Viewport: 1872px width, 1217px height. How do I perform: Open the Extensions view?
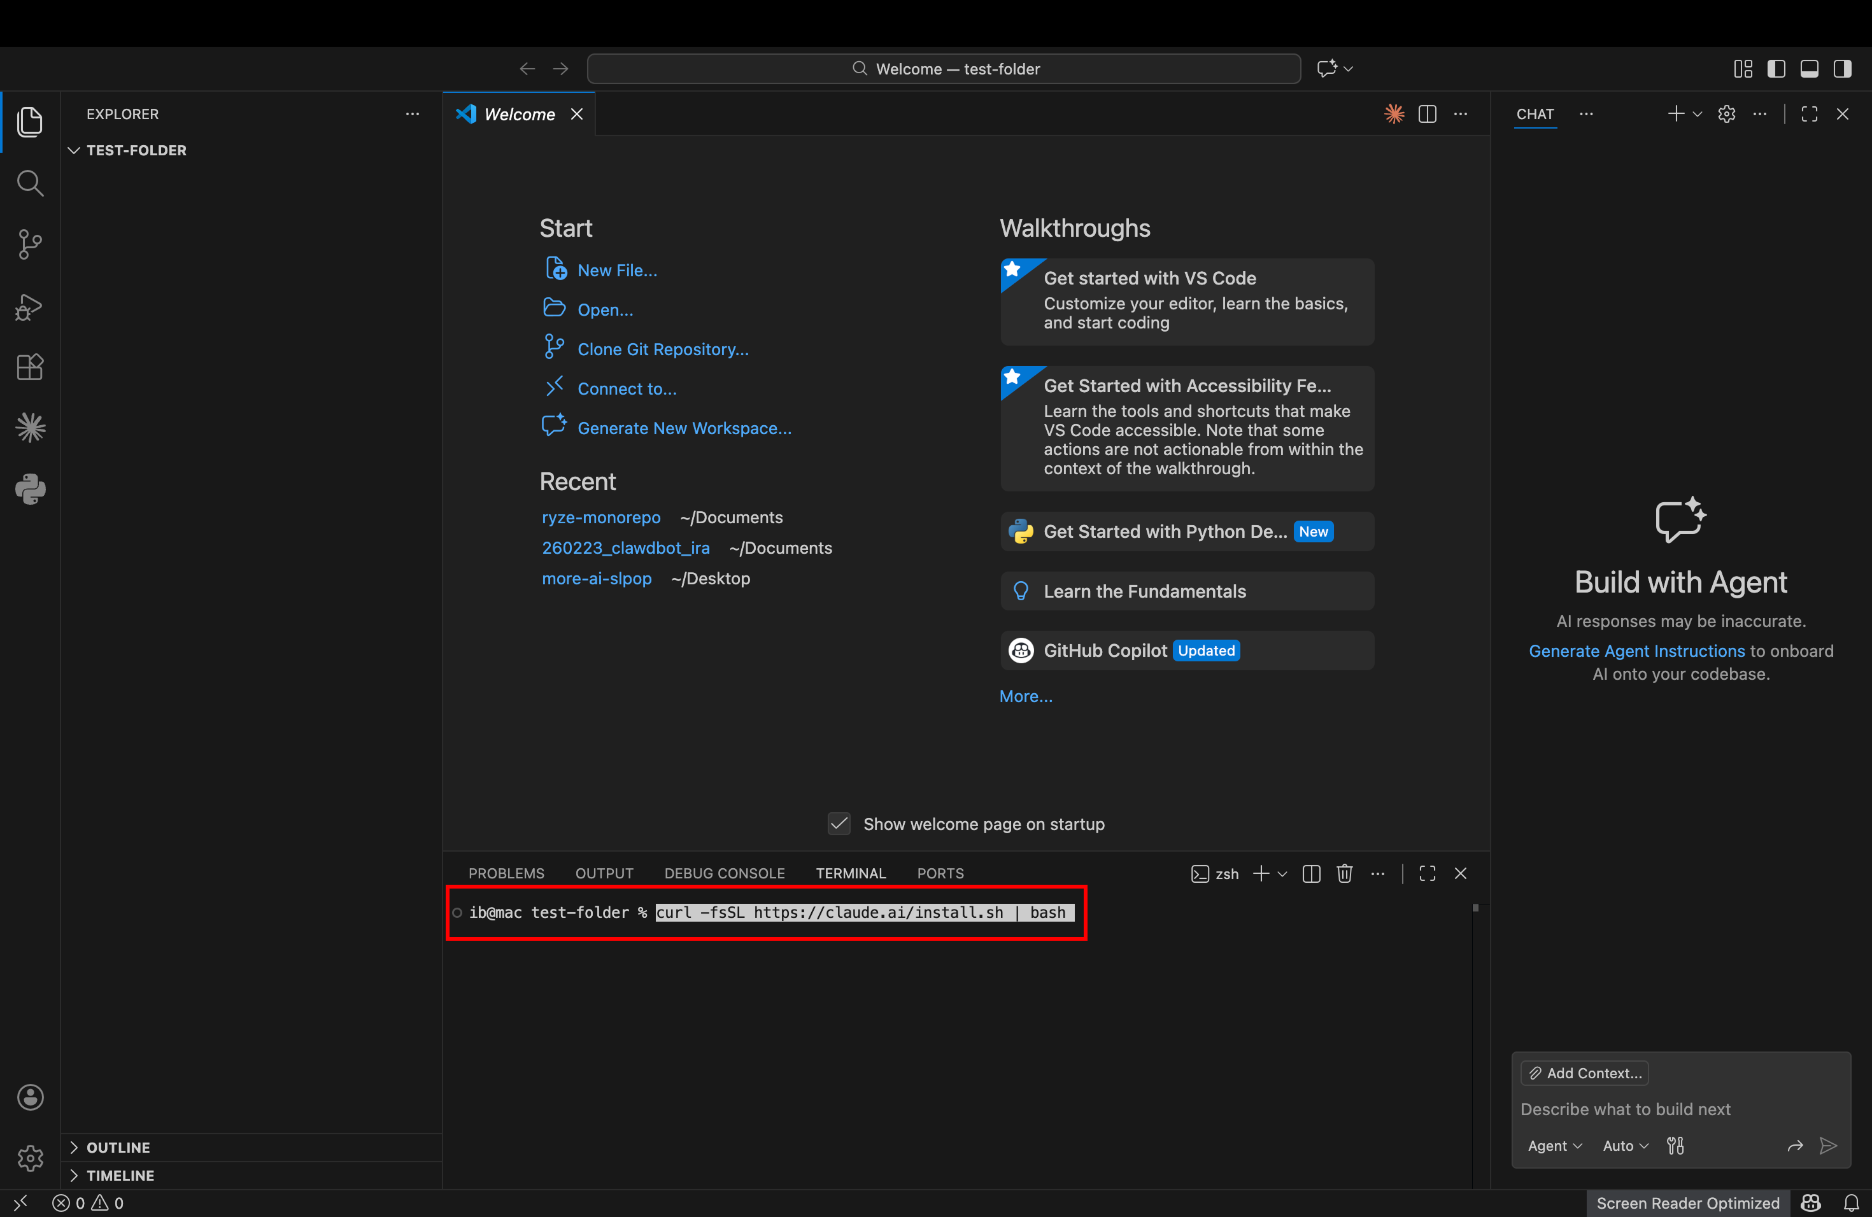pos(30,367)
